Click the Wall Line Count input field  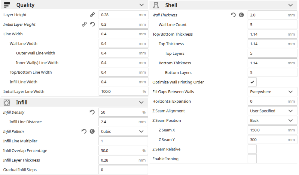pyautogui.click(x=273, y=25)
